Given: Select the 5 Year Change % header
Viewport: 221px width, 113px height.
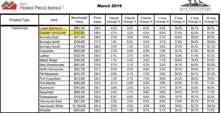Looking at the screenshot, I should point(195,20).
